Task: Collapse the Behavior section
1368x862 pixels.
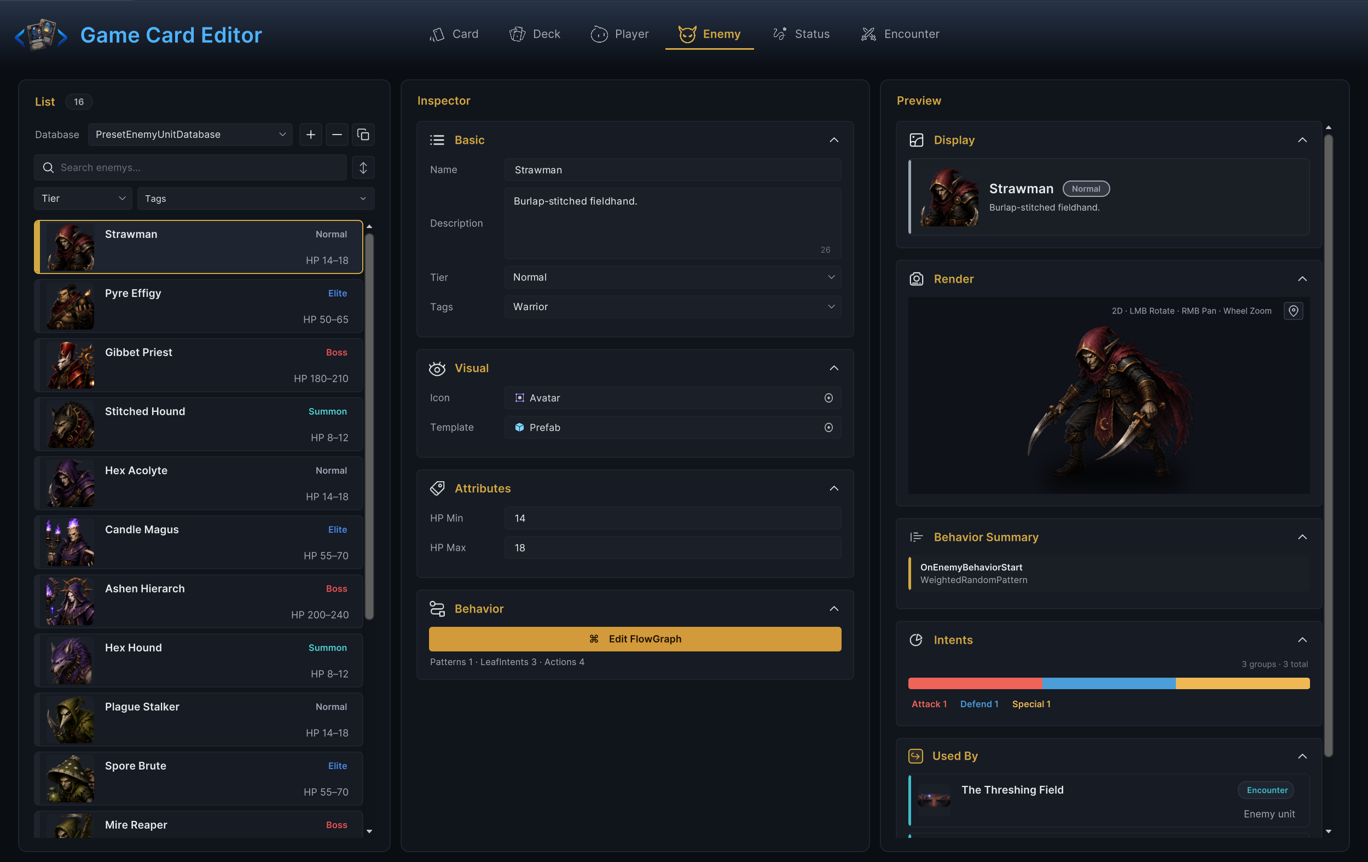Action: click(833, 609)
